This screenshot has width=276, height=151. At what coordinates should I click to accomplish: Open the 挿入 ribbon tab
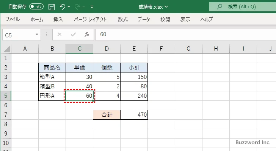[58, 20]
